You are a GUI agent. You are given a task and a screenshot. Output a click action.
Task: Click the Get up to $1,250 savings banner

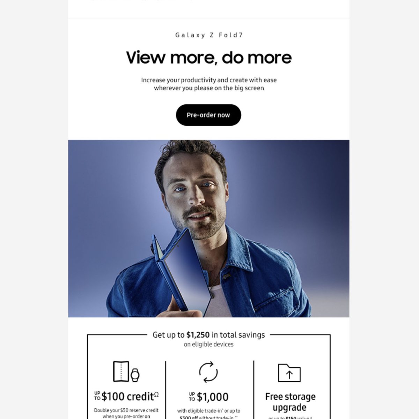(208, 335)
